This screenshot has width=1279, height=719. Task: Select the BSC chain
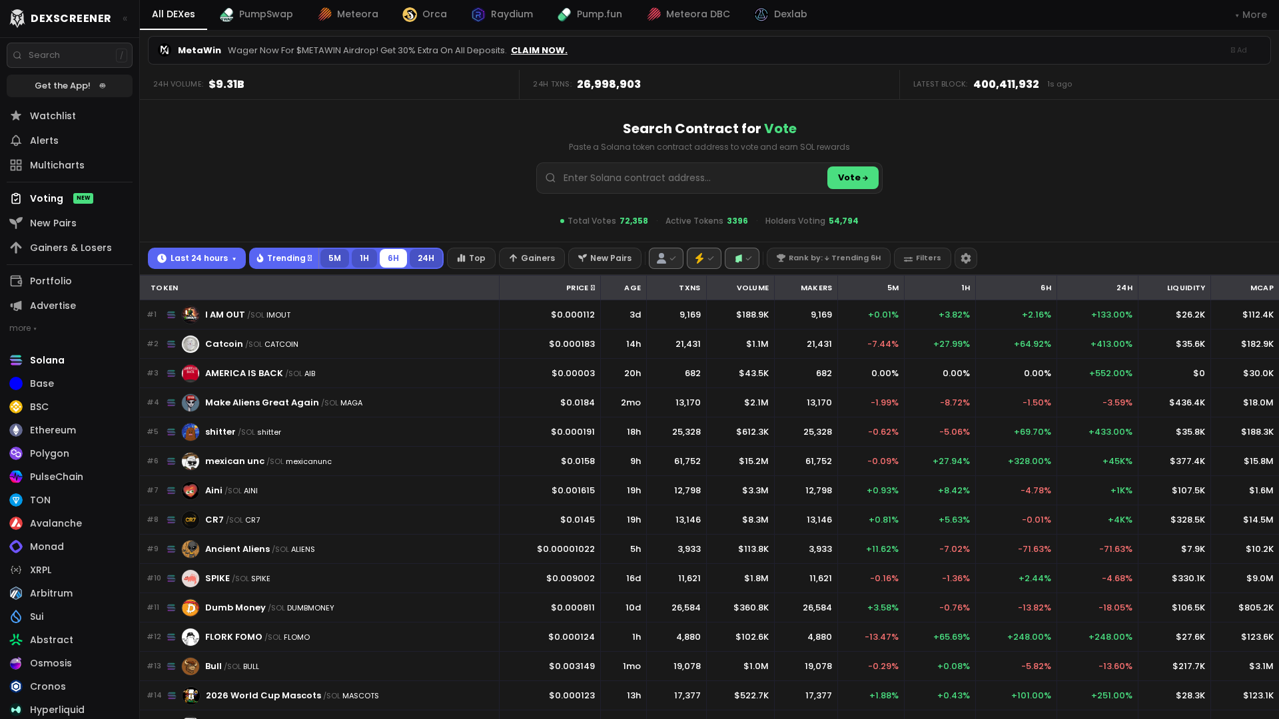69,407
